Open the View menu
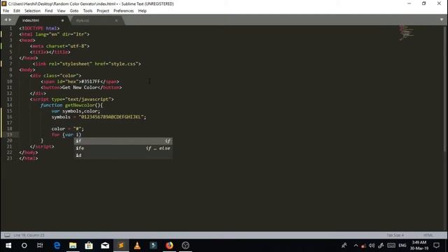Viewport: 448px width, 252px height. click(61, 11)
